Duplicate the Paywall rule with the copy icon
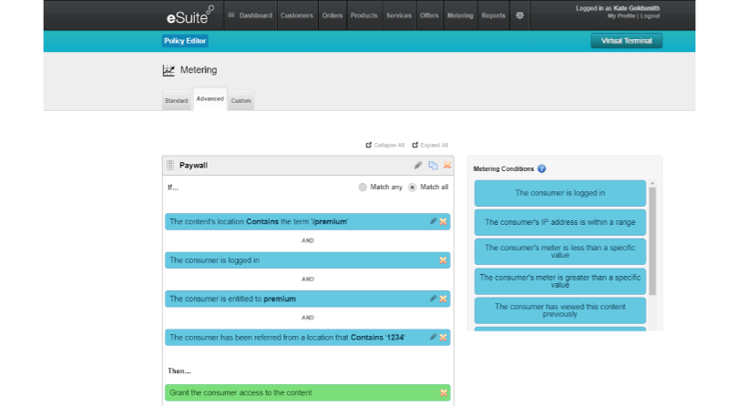The image size is (739, 406). pyautogui.click(x=433, y=165)
